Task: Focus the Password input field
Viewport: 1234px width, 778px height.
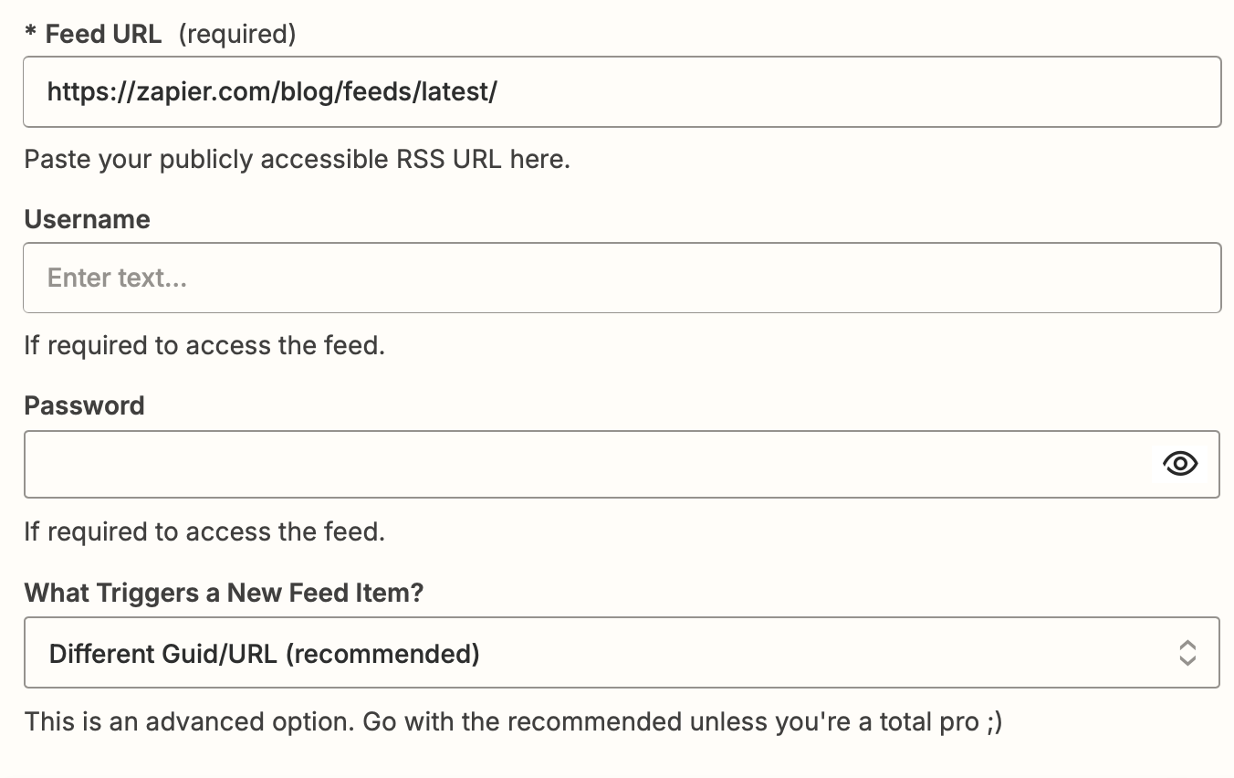Action: [584, 464]
